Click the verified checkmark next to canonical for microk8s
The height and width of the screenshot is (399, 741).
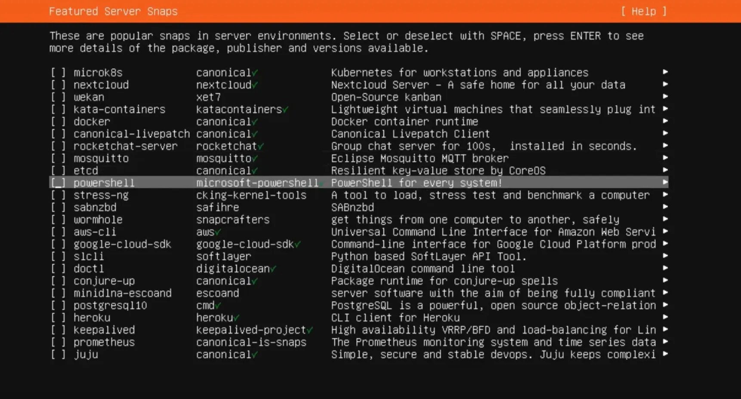pos(254,73)
